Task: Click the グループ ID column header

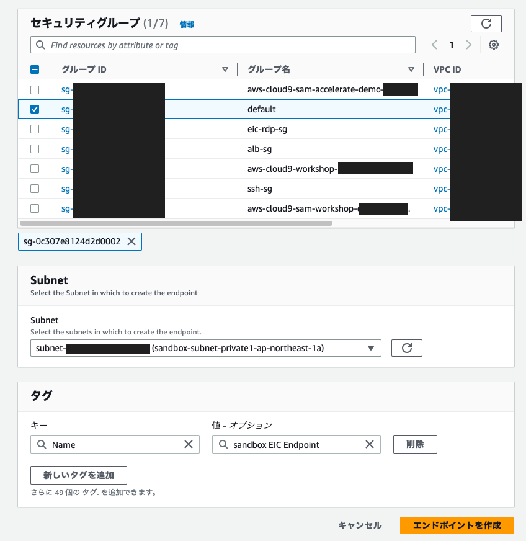Action: point(84,69)
